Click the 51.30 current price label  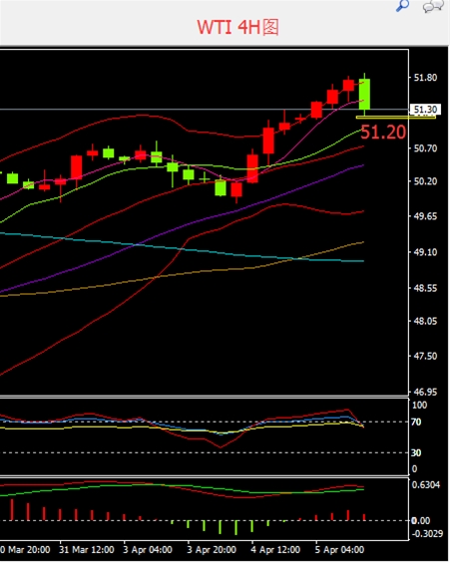[x=425, y=110]
